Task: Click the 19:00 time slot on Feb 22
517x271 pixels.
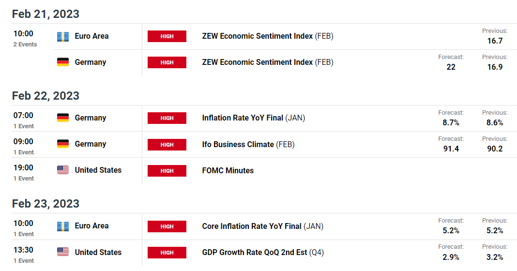Action: [x=23, y=172]
